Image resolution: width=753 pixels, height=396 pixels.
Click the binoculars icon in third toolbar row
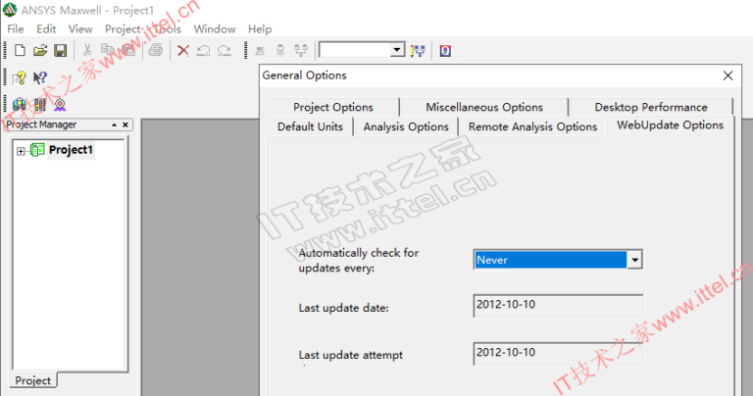click(x=19, y=104)
